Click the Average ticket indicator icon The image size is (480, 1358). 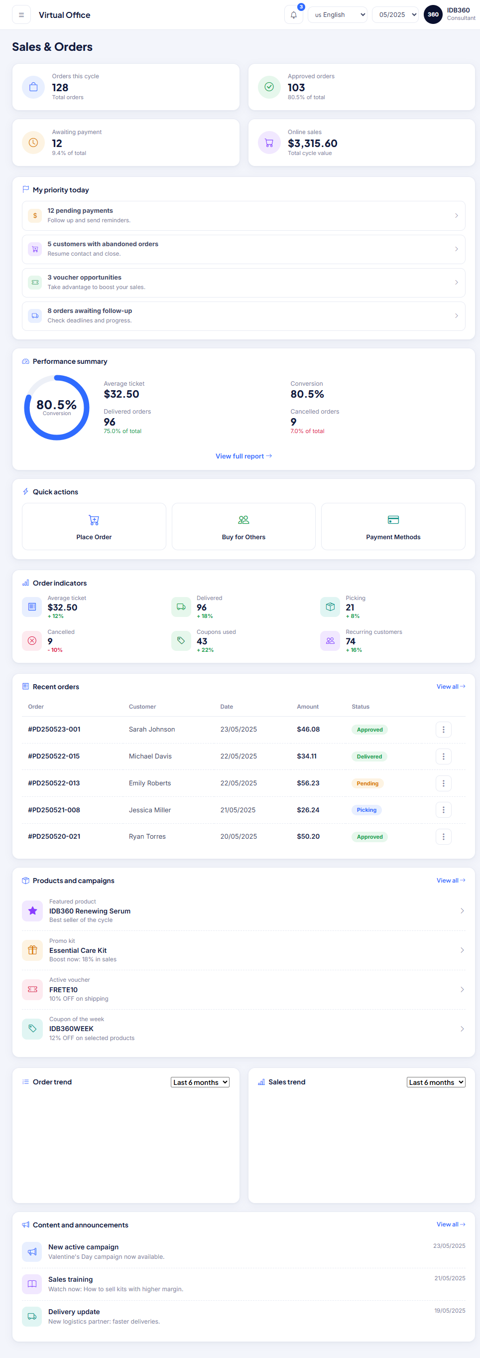click(x=31, y=607)
